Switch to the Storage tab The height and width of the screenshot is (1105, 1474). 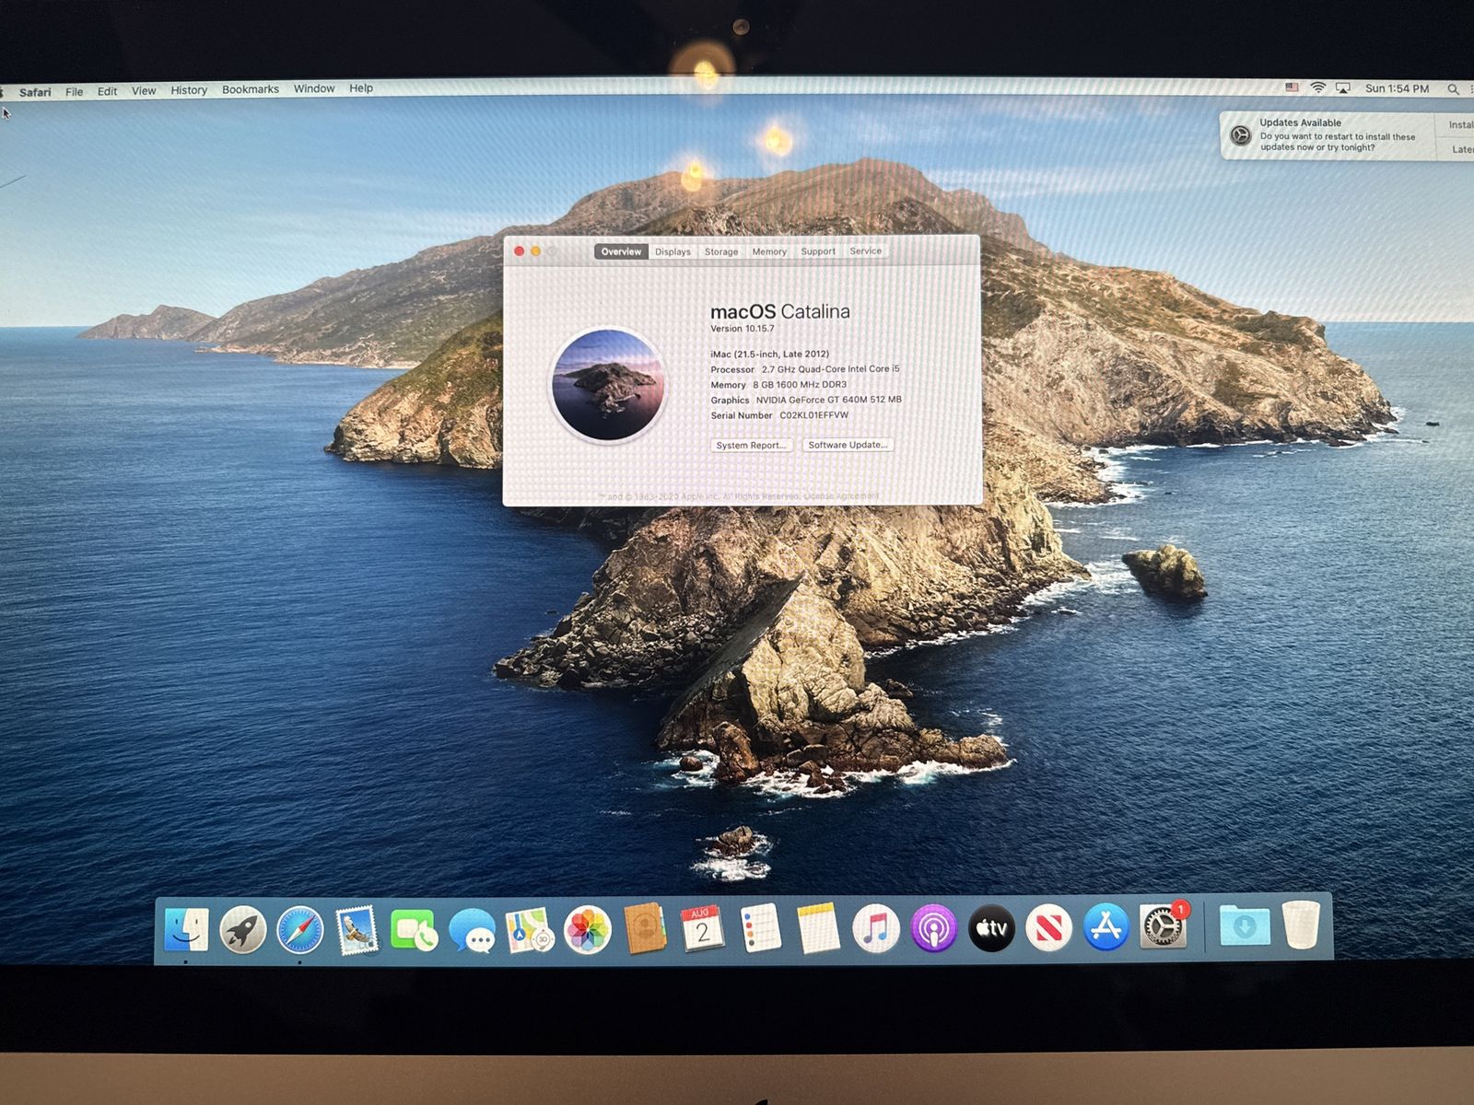(721, 251)
